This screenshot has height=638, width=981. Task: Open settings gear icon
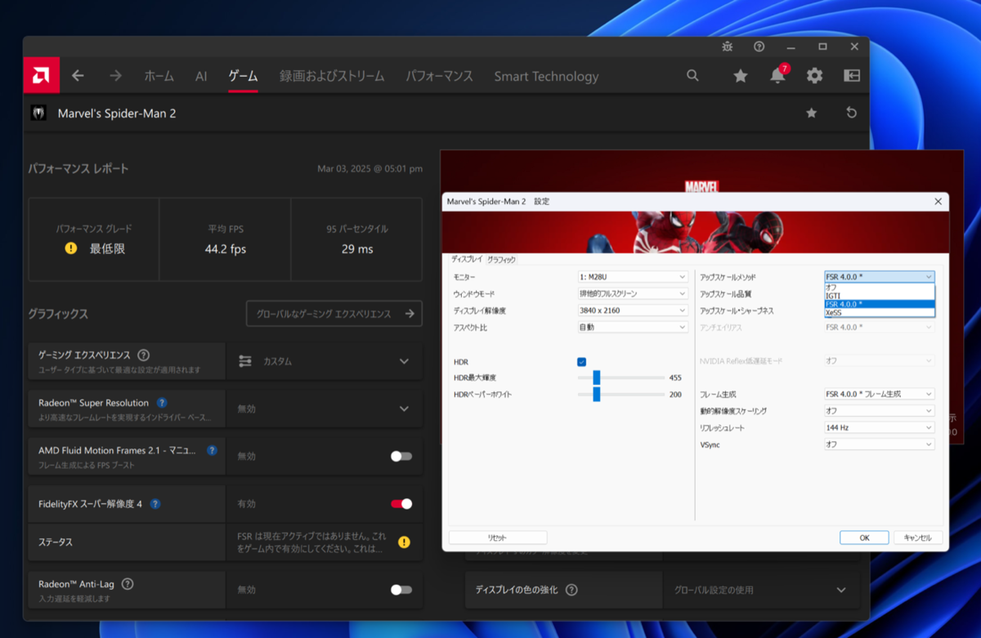[814, 76]
